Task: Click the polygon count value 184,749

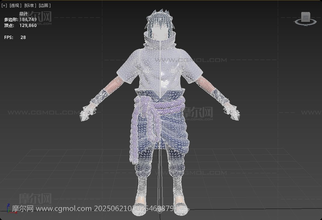Action: [x=28, y=19]
